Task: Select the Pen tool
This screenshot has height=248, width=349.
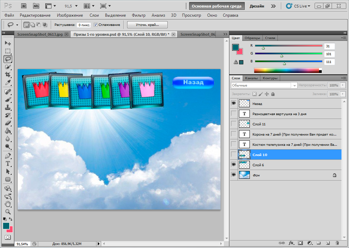Action: (7, 156)
